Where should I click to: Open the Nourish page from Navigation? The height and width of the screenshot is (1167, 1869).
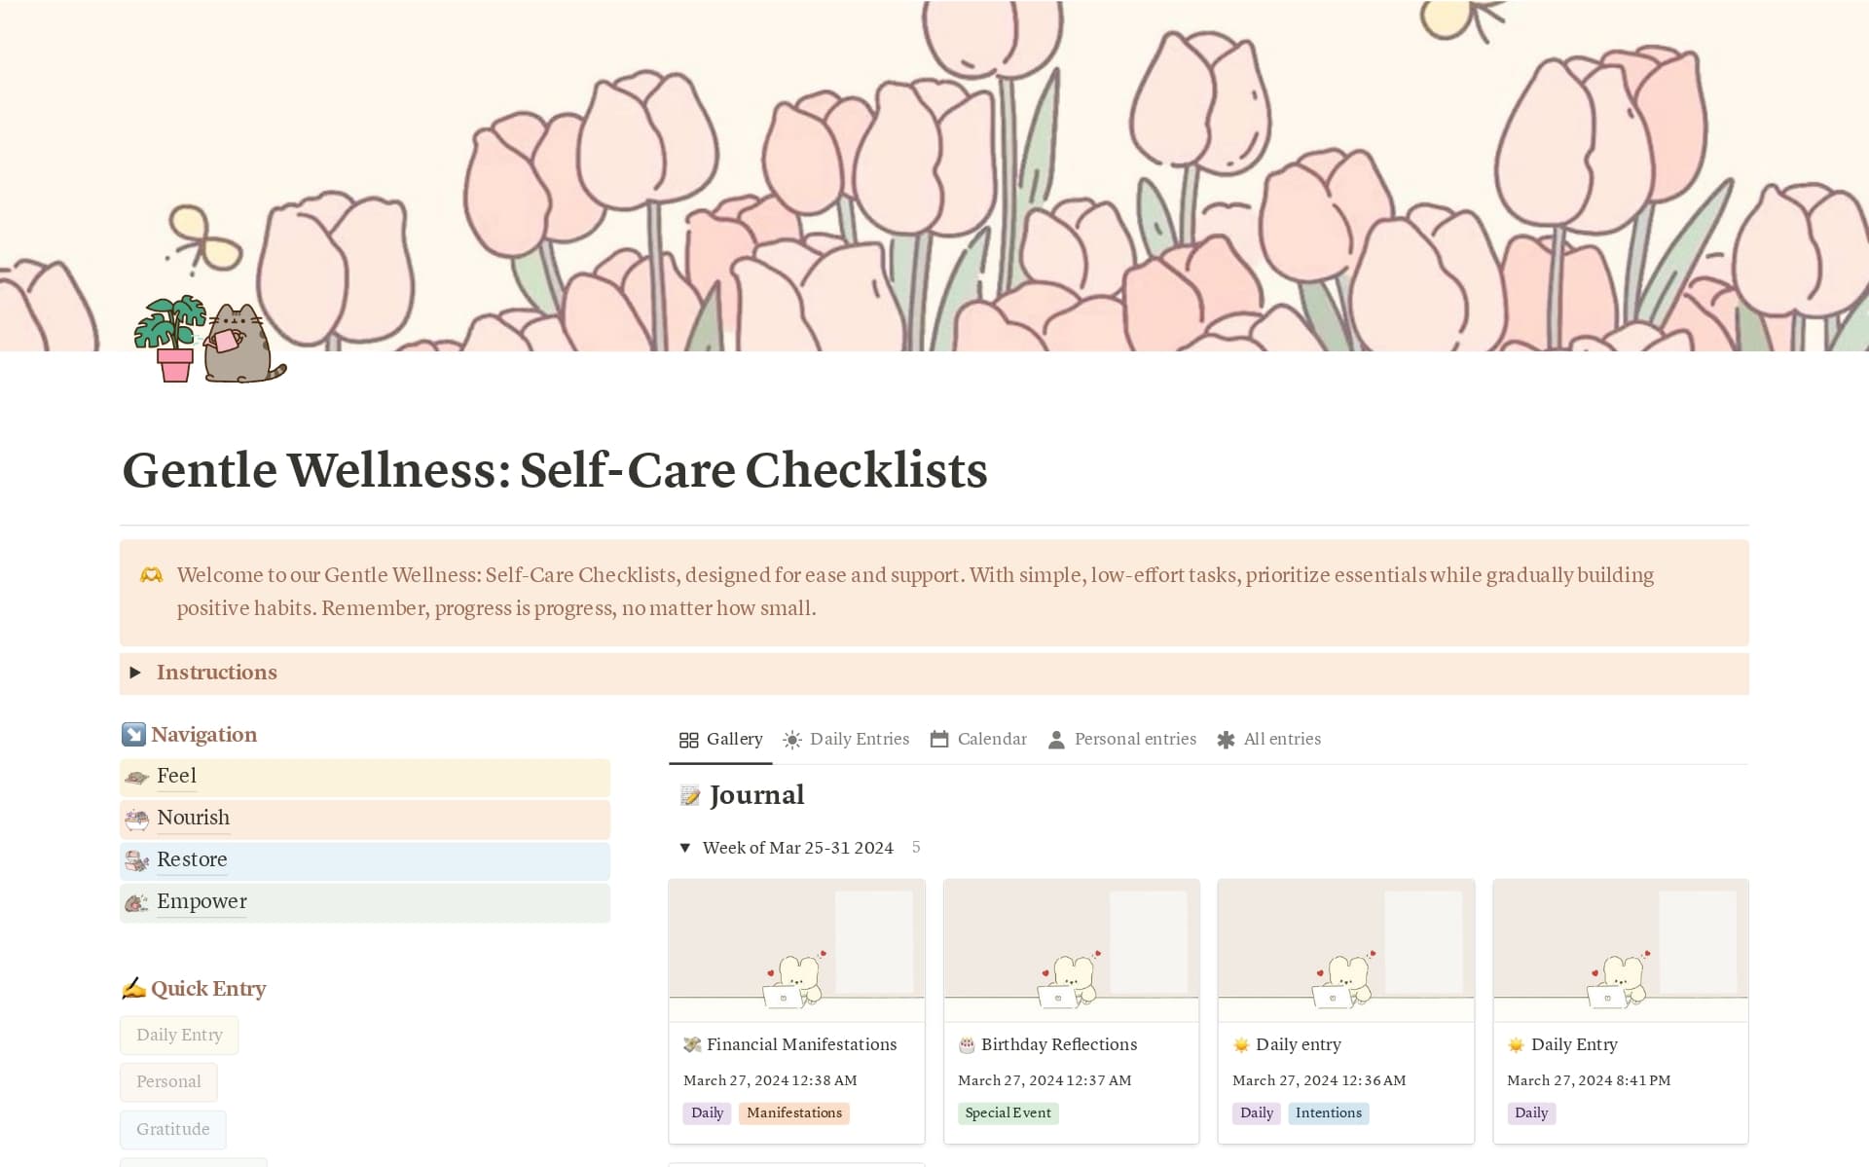click(x=193, y=819)
